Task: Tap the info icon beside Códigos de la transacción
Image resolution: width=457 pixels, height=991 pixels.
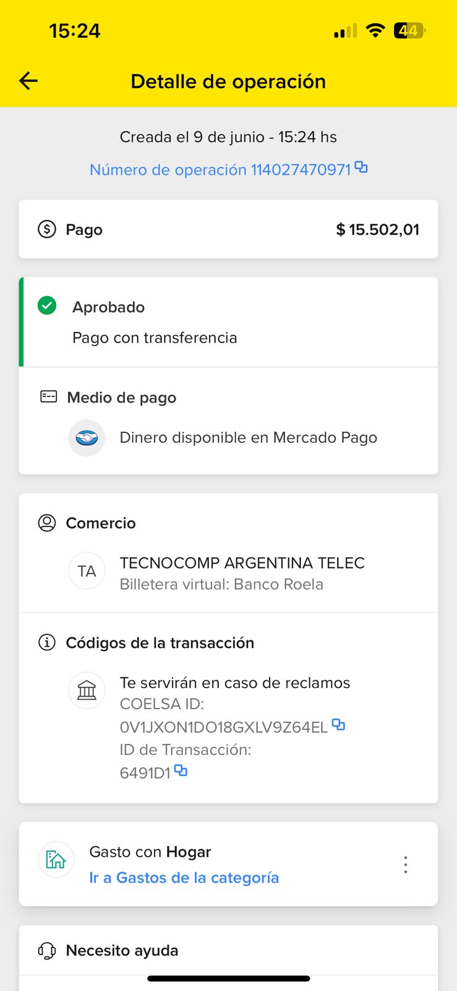Action: coord(47,642)
